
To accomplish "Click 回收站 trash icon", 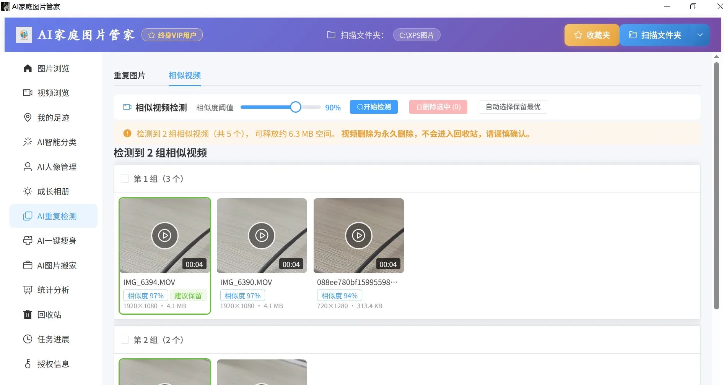I will coord(28,315).
